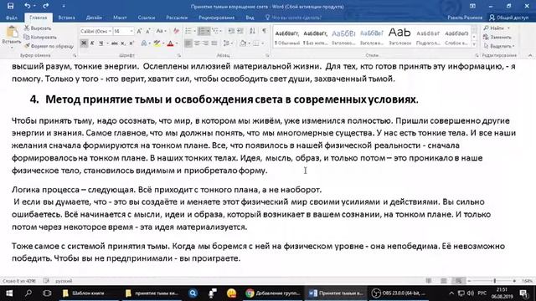Switch to the Вставка ribbon tab
536x301 pixels.
[x=66, y=18]
